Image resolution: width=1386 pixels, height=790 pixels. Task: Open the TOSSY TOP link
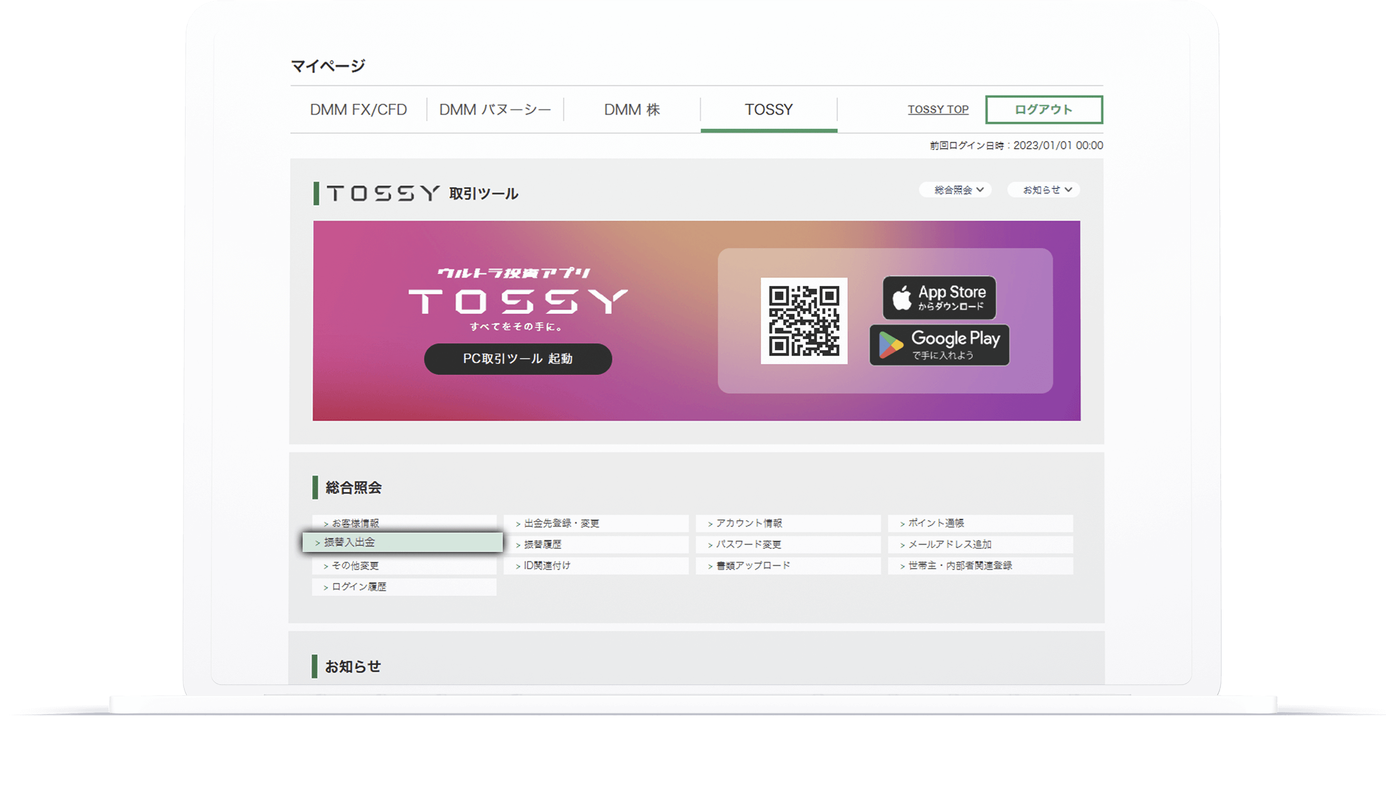pos(938,110)
